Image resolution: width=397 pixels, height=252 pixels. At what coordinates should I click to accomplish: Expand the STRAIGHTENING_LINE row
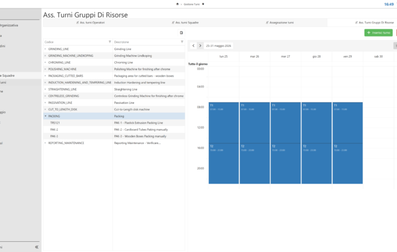click(x=45, y=89)
